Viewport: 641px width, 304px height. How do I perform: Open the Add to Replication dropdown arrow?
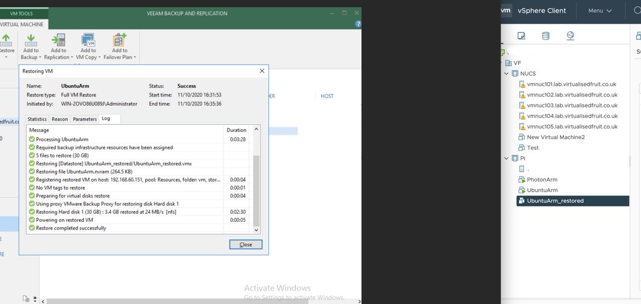click(72, 58)
